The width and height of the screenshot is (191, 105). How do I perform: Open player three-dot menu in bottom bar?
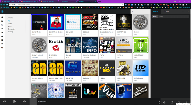[187, 102]
